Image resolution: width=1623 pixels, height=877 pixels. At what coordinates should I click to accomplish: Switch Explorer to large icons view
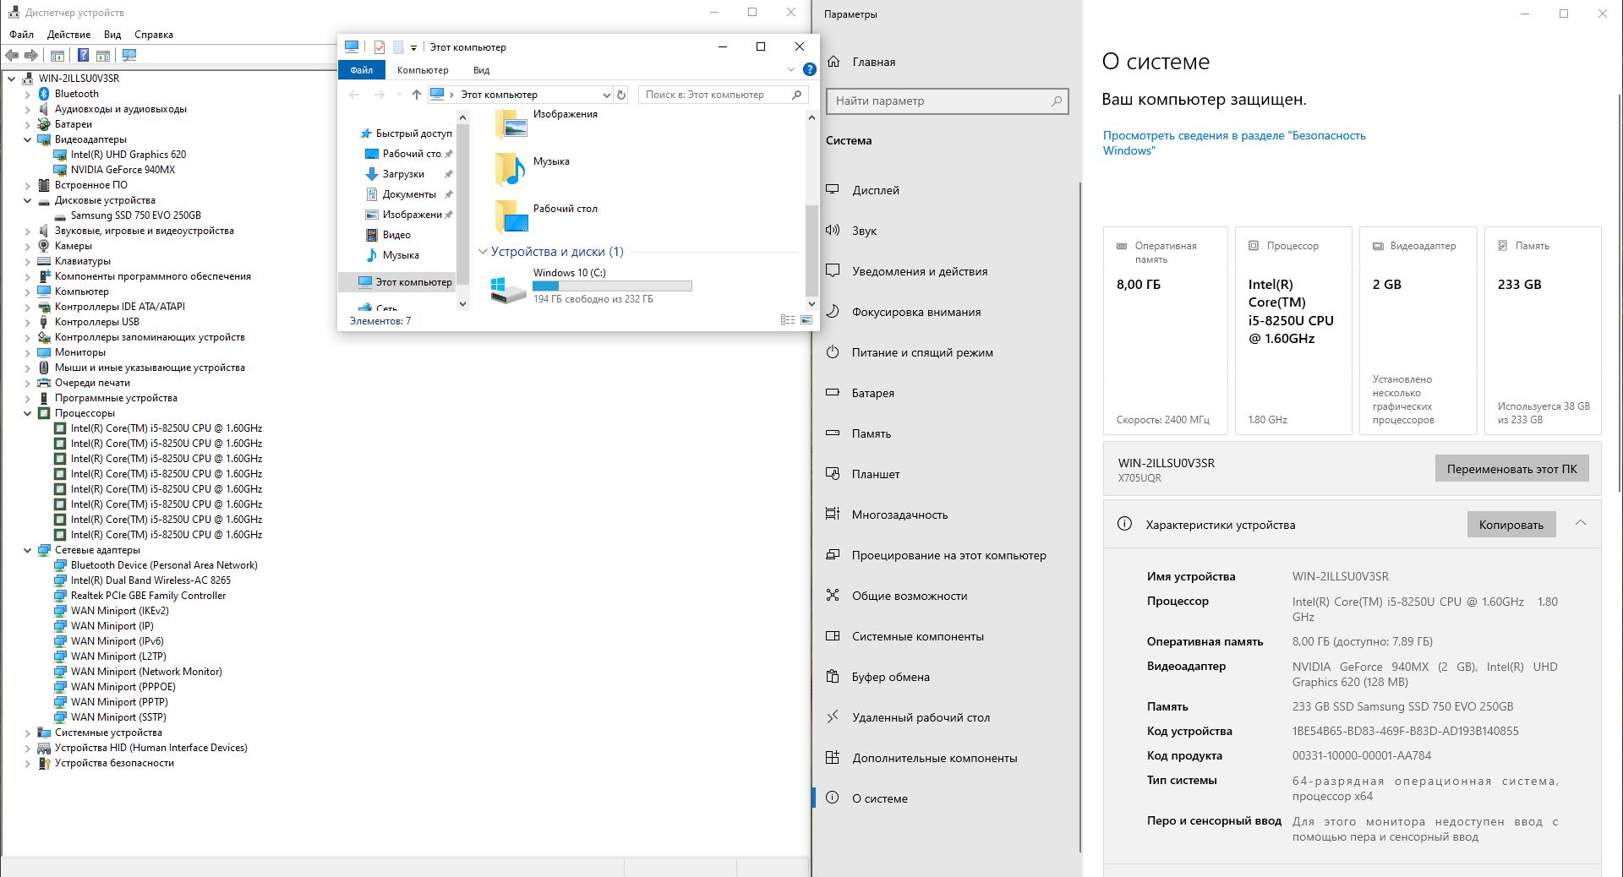[x=806, y=320]
